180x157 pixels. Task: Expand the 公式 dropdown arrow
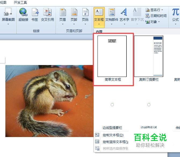(x=175, y=24)
